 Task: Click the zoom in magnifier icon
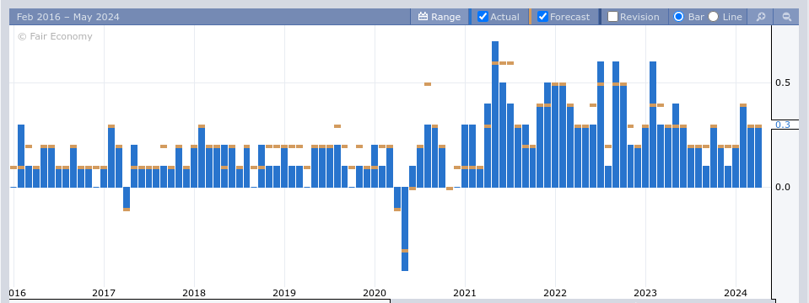tap(761, 17)
